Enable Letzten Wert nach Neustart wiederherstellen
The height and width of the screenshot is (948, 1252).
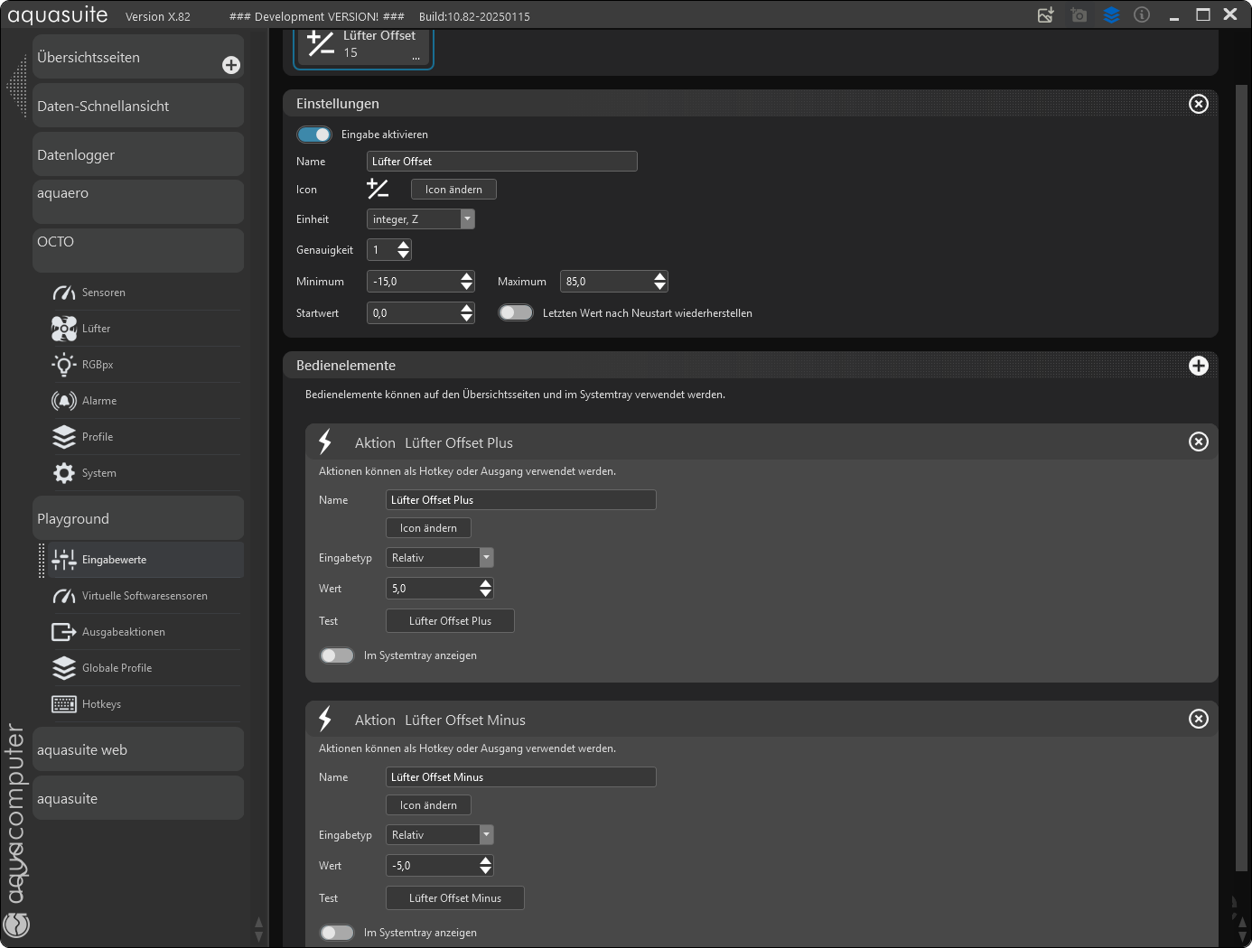click(516, 313)
